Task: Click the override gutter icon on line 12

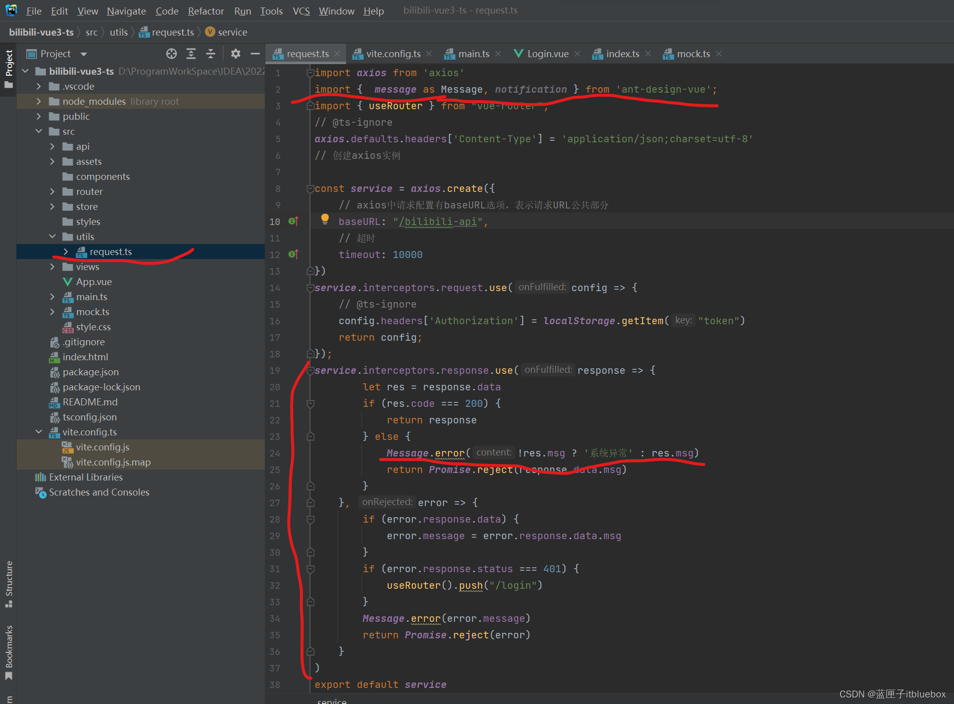Action: click(x=293, y=255)
